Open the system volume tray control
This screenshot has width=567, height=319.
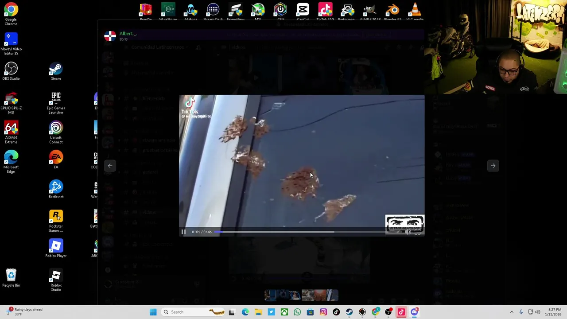tap(538, 312)
